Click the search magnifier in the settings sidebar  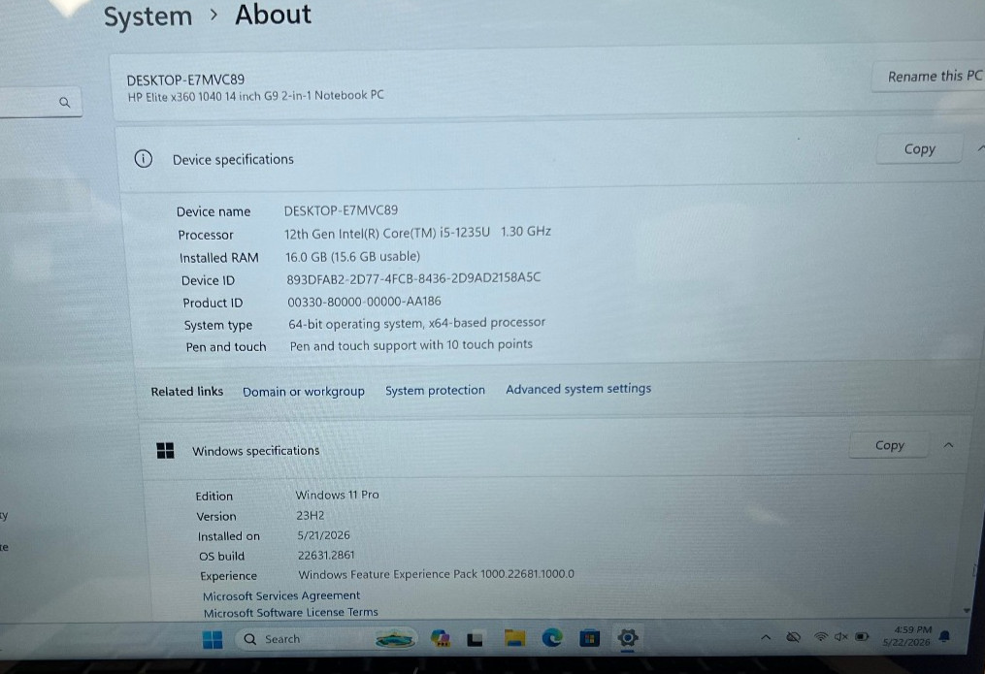coord(64,102)
